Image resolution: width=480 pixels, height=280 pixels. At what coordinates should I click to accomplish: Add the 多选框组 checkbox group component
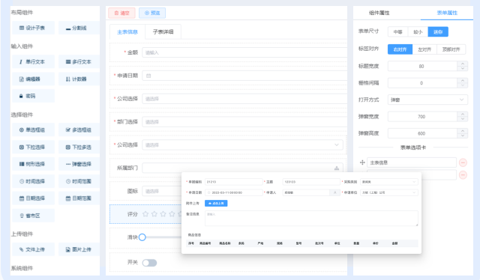(x=79, y=130)
